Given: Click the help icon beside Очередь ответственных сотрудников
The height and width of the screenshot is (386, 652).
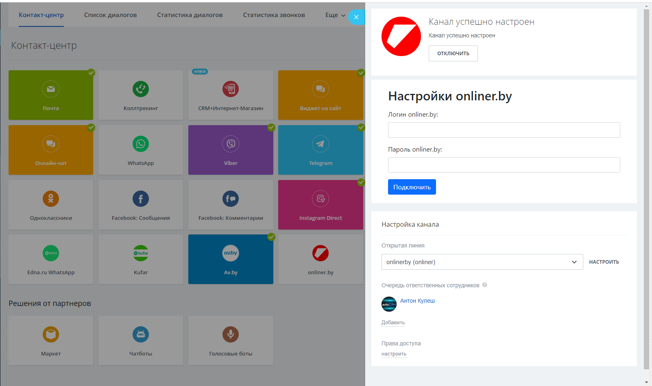Looking at the screenshot, I should 484,285.
